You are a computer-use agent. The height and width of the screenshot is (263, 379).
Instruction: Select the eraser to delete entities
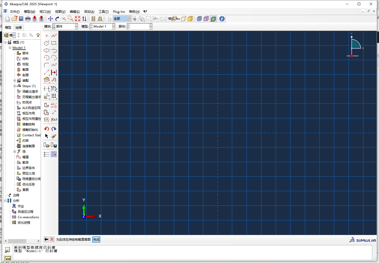tap(54, 136)
